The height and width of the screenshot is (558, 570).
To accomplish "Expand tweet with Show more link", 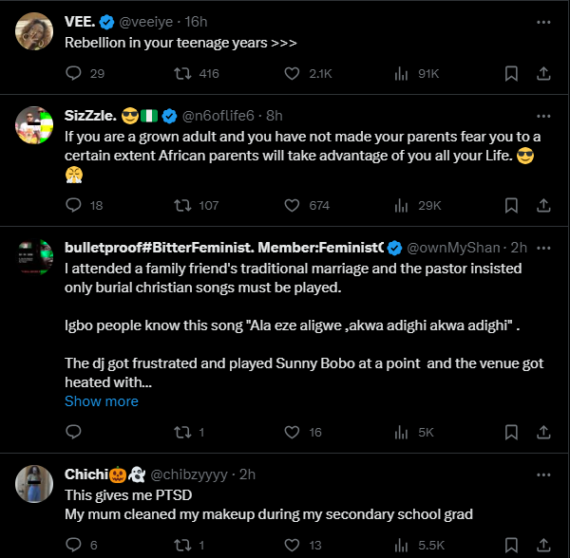I will coord(102,401).
